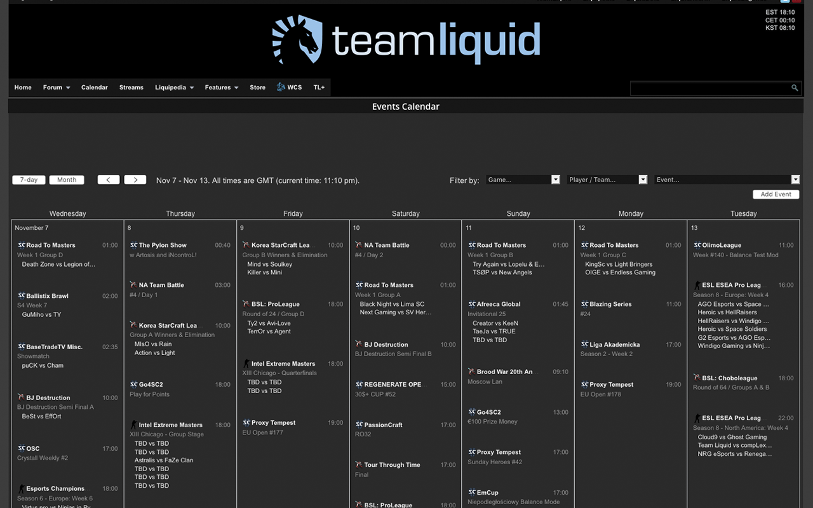
Task: Click the SC2 icon beside Blazing Series
Action: coord(584,304)
